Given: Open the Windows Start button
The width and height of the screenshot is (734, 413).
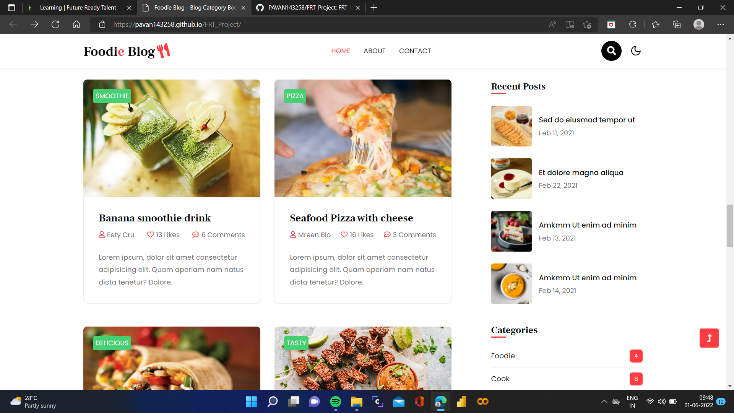Looking at the screenshot, I should point(251,402).
